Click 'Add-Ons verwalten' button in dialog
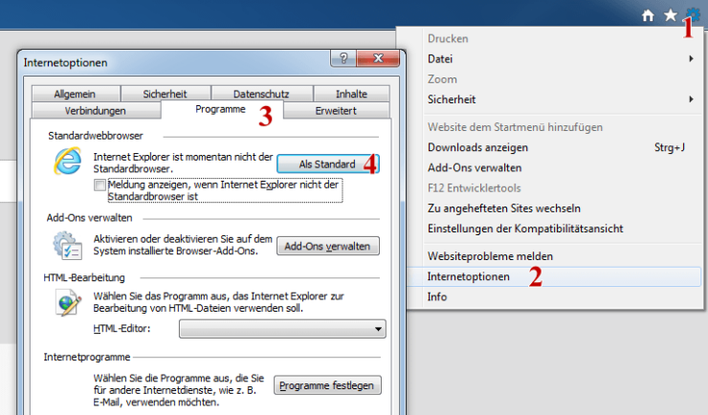Screen dimensions: 708x415 [x=328, y=247]
